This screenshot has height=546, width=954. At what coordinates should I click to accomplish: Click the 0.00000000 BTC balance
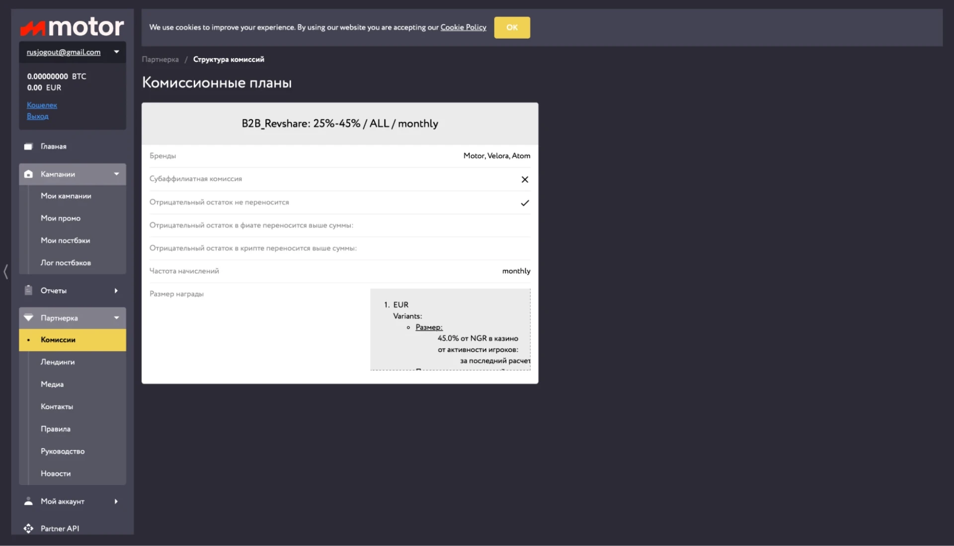pos(57,76)
